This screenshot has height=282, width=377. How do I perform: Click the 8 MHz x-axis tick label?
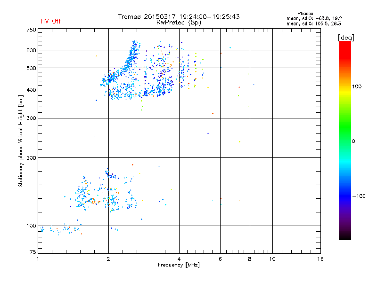[x=250, y=259]
